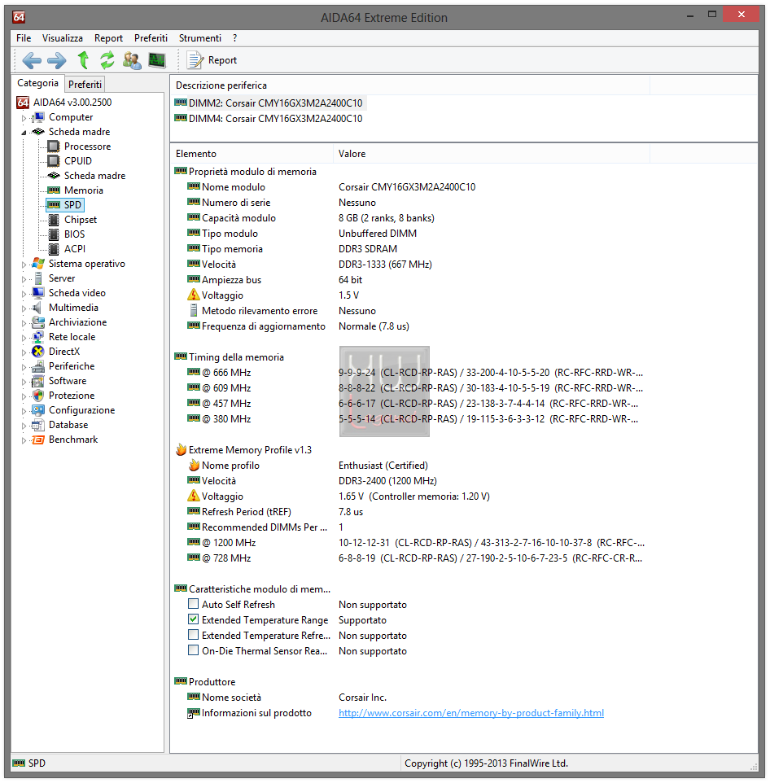Click the AIDA64 title bar logo icon

pos(19,17)
